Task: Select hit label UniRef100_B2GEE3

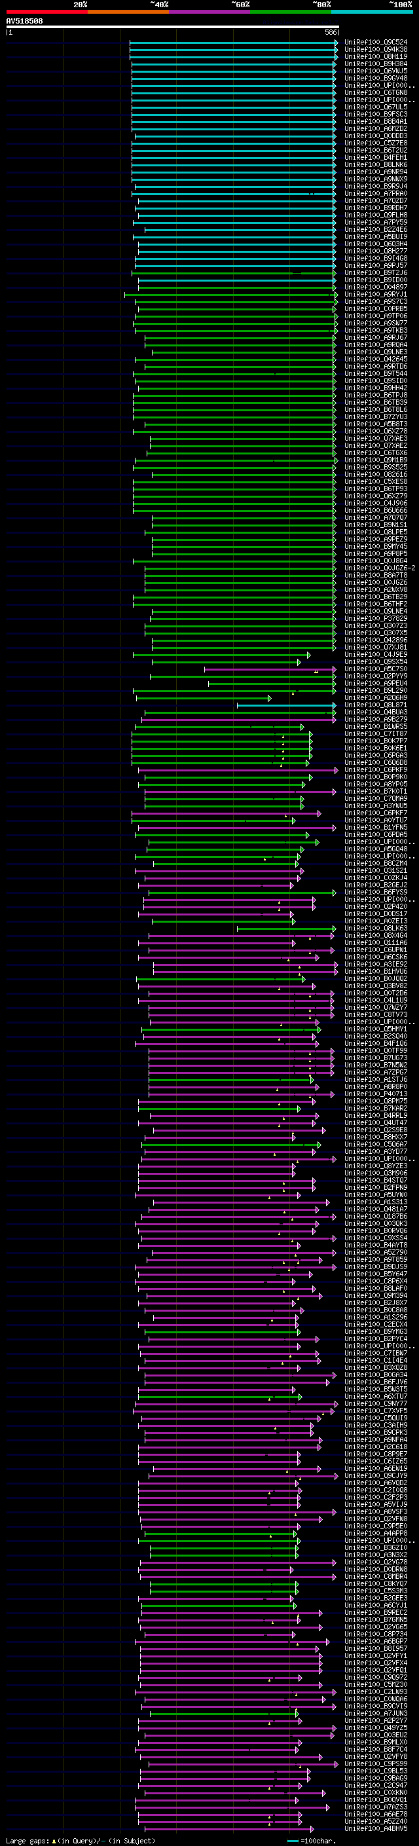Action: (x=376, y=1598)
